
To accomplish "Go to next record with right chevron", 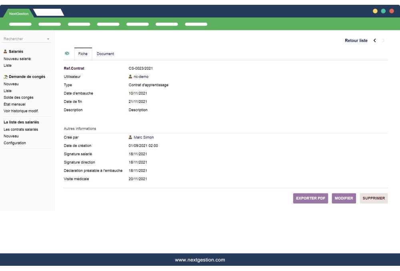I will pyautogui.click(x=384, y=41).
